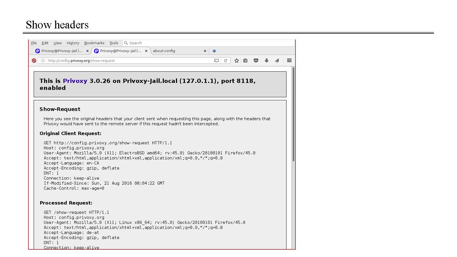This screenshot has width=457, height=257.
Task: Open the Edit menu
Action: (x=45, y=43)
